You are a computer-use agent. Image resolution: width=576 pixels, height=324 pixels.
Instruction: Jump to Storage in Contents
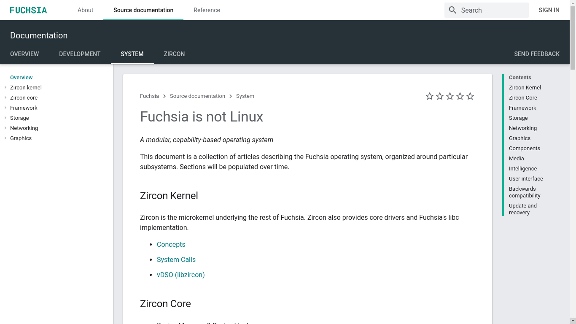(x=518, y=118)
